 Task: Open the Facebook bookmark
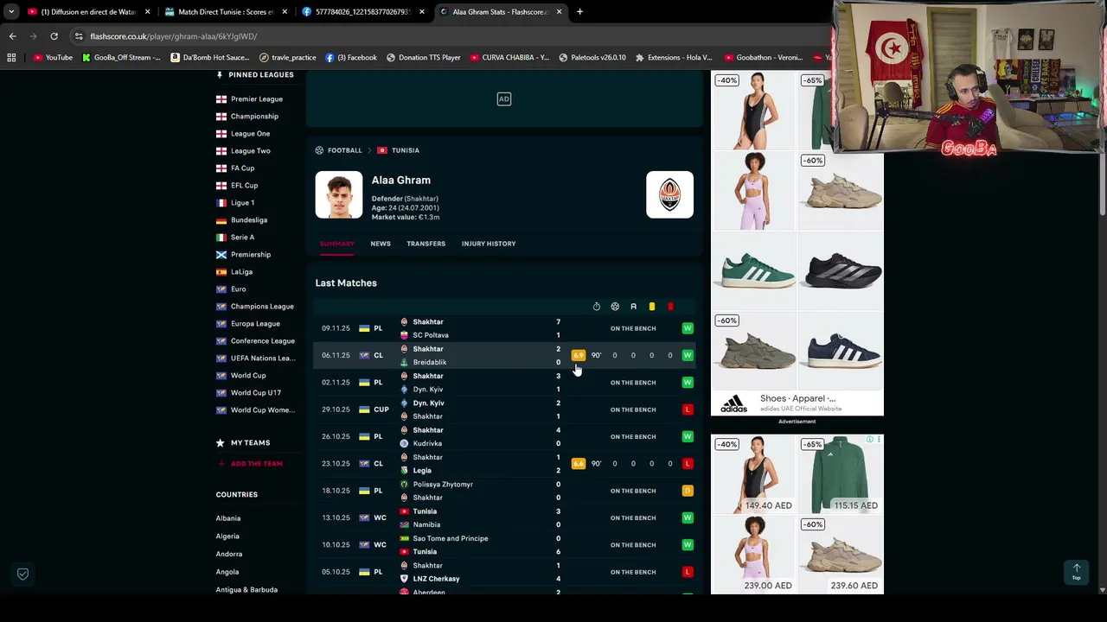(351, 58)
